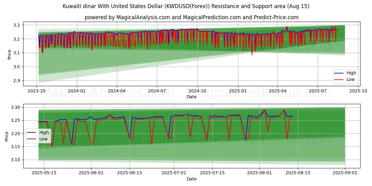Click the 2025-06-15 date tick label
The width and height of the screenshot is (372, 186).
(130, 173)
